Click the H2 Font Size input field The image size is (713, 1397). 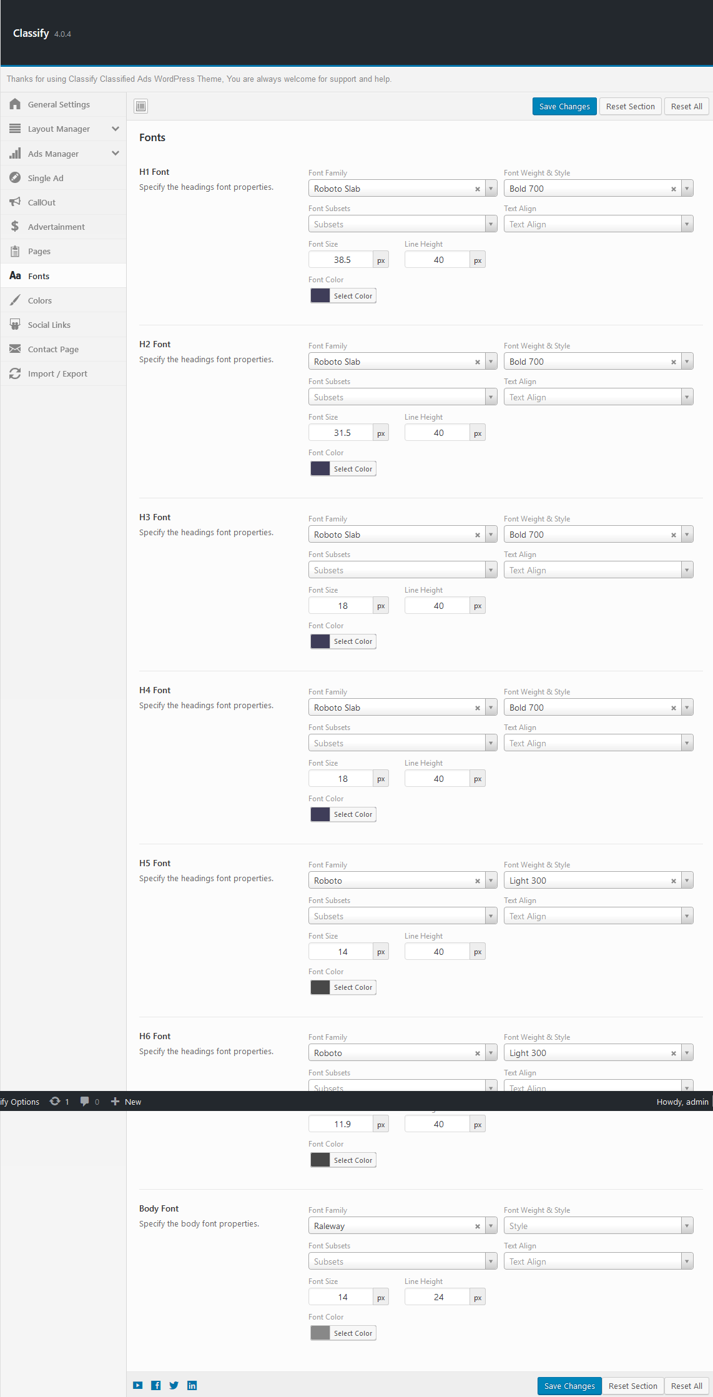coord(341,433)
